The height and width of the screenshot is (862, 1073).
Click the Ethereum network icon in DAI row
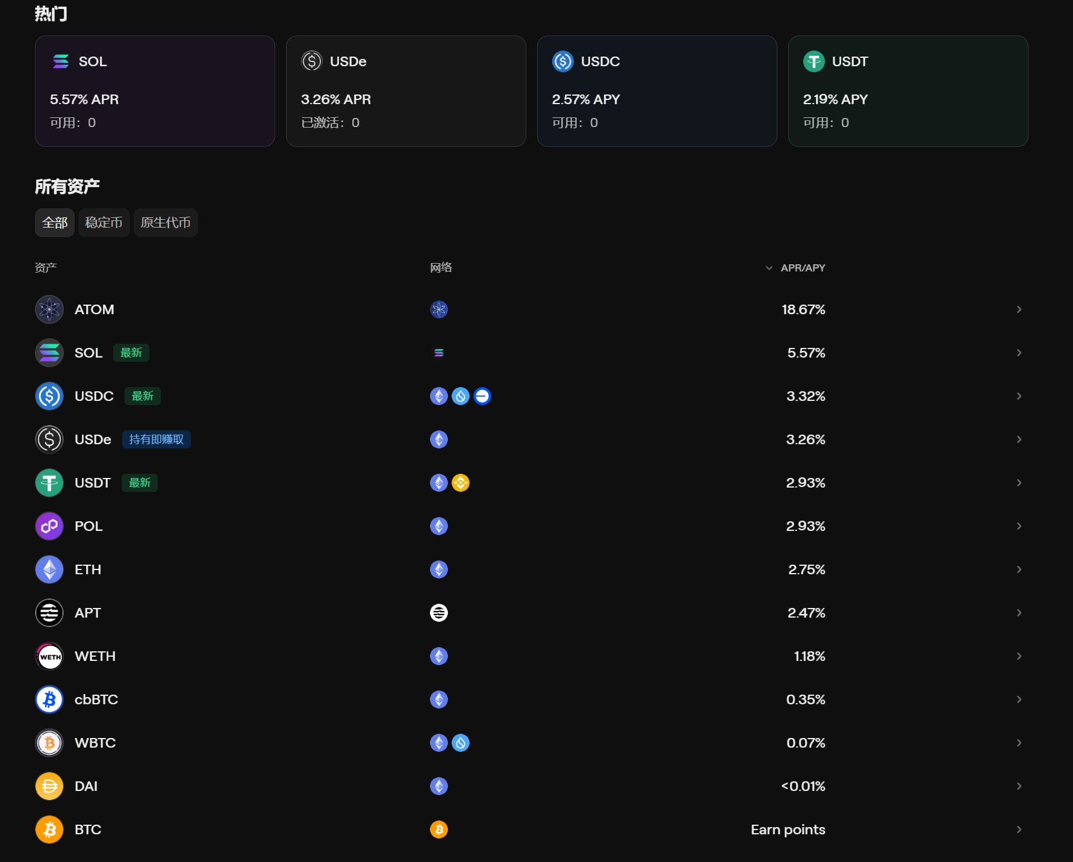pyautogui.click(x=439, y=786)
